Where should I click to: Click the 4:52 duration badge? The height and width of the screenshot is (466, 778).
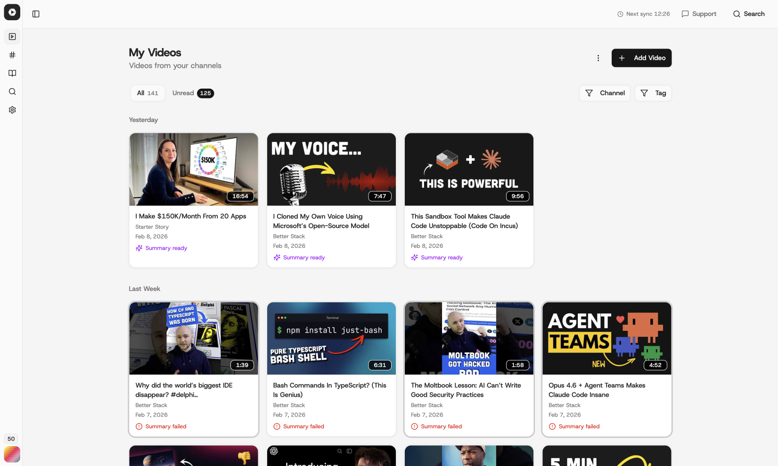click(x=655, y=365)
